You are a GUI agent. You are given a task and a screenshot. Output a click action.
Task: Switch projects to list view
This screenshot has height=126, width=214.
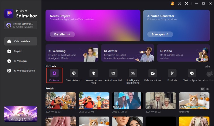(x=208, y=89)
